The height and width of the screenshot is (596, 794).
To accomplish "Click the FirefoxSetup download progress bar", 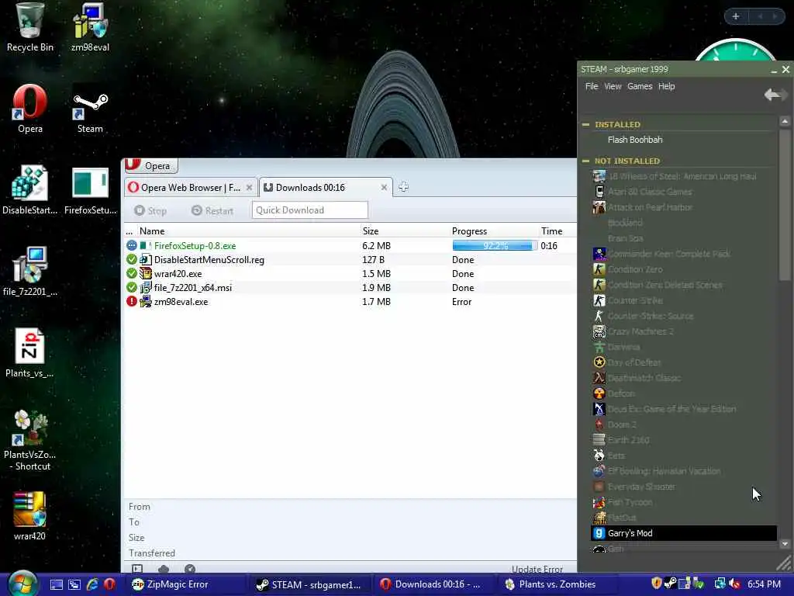I will point(495,246).
